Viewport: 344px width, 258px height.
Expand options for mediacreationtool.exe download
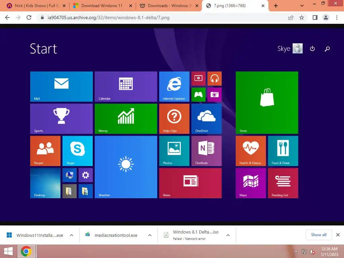149,235
